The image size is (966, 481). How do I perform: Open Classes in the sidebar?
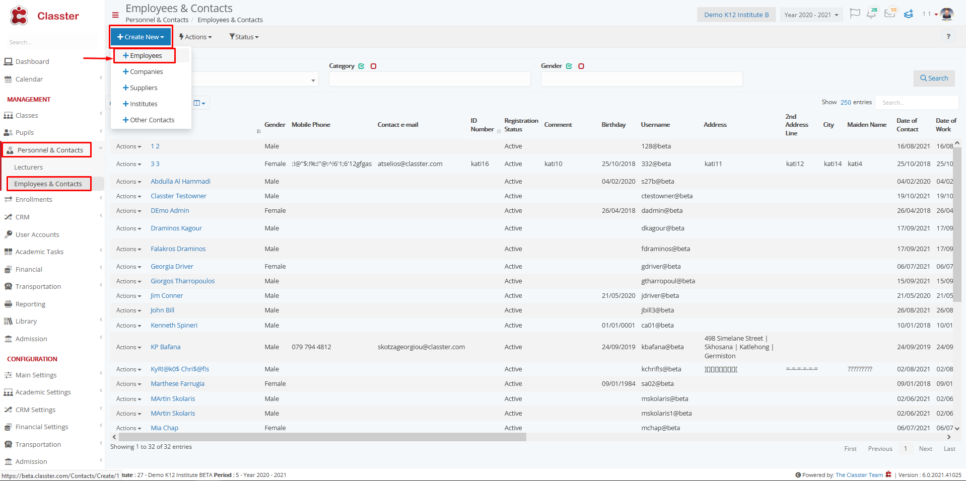tap(27, 115)
